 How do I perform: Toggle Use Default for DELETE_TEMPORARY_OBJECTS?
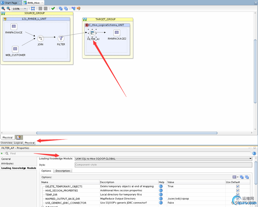click(x=237, y=186)
